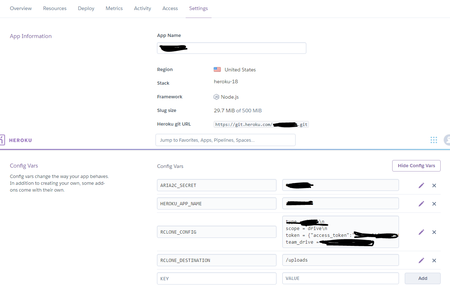Open the Resources tab
This screenshot has width=450, height=305.
[55, 8]
